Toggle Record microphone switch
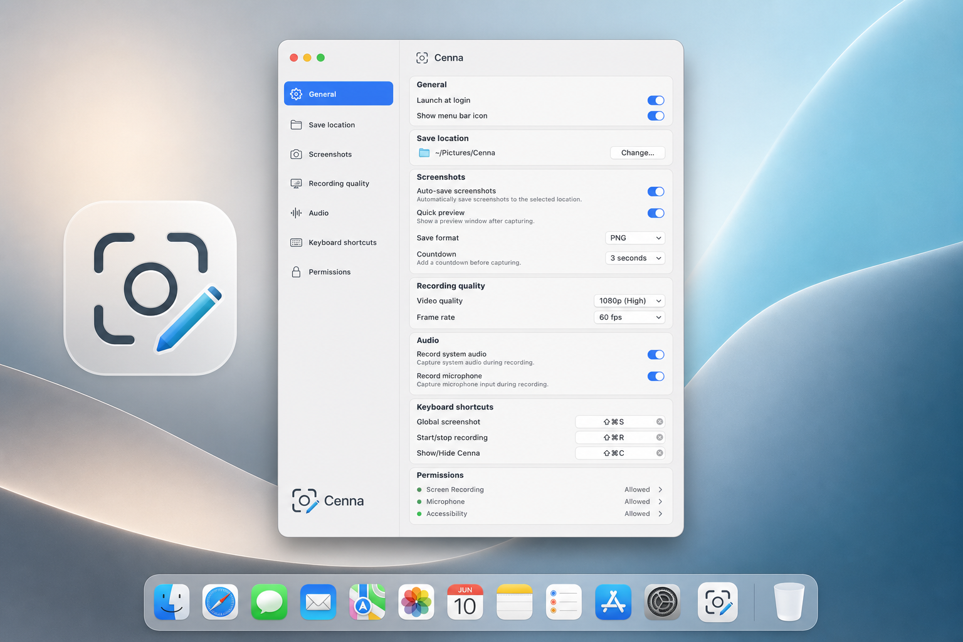This screenshot has height=642, width=963. pos(656,376)
